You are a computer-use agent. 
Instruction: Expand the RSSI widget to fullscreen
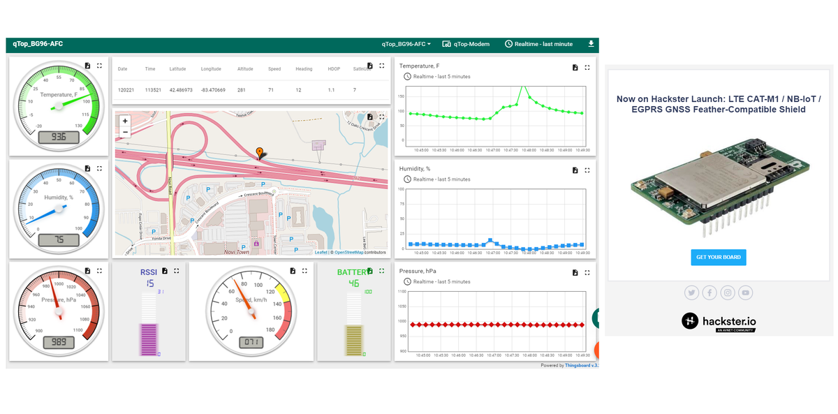[x=176, y=270]
